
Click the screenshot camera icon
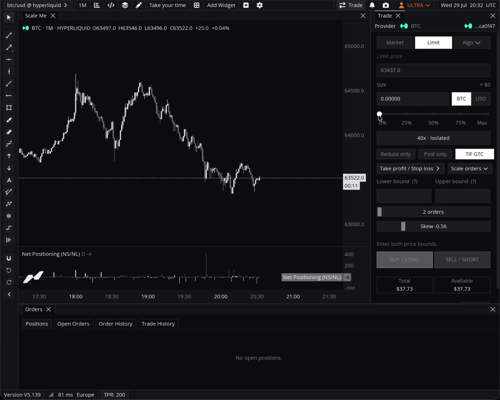point(386,5)
